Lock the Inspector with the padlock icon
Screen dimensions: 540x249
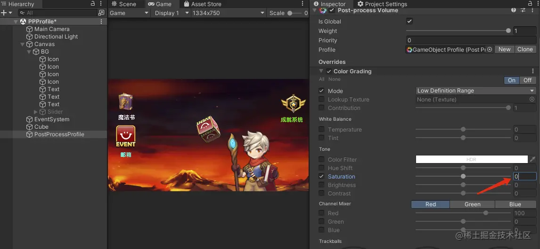coord(530,3)
